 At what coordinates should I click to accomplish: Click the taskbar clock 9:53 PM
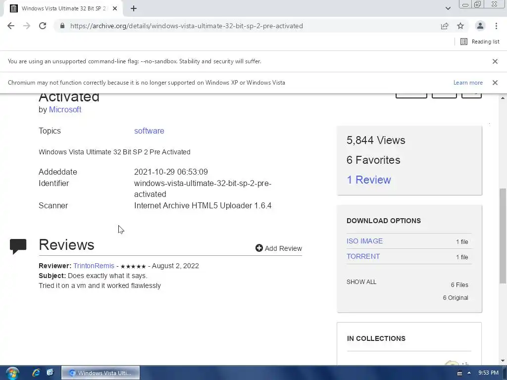489,373
